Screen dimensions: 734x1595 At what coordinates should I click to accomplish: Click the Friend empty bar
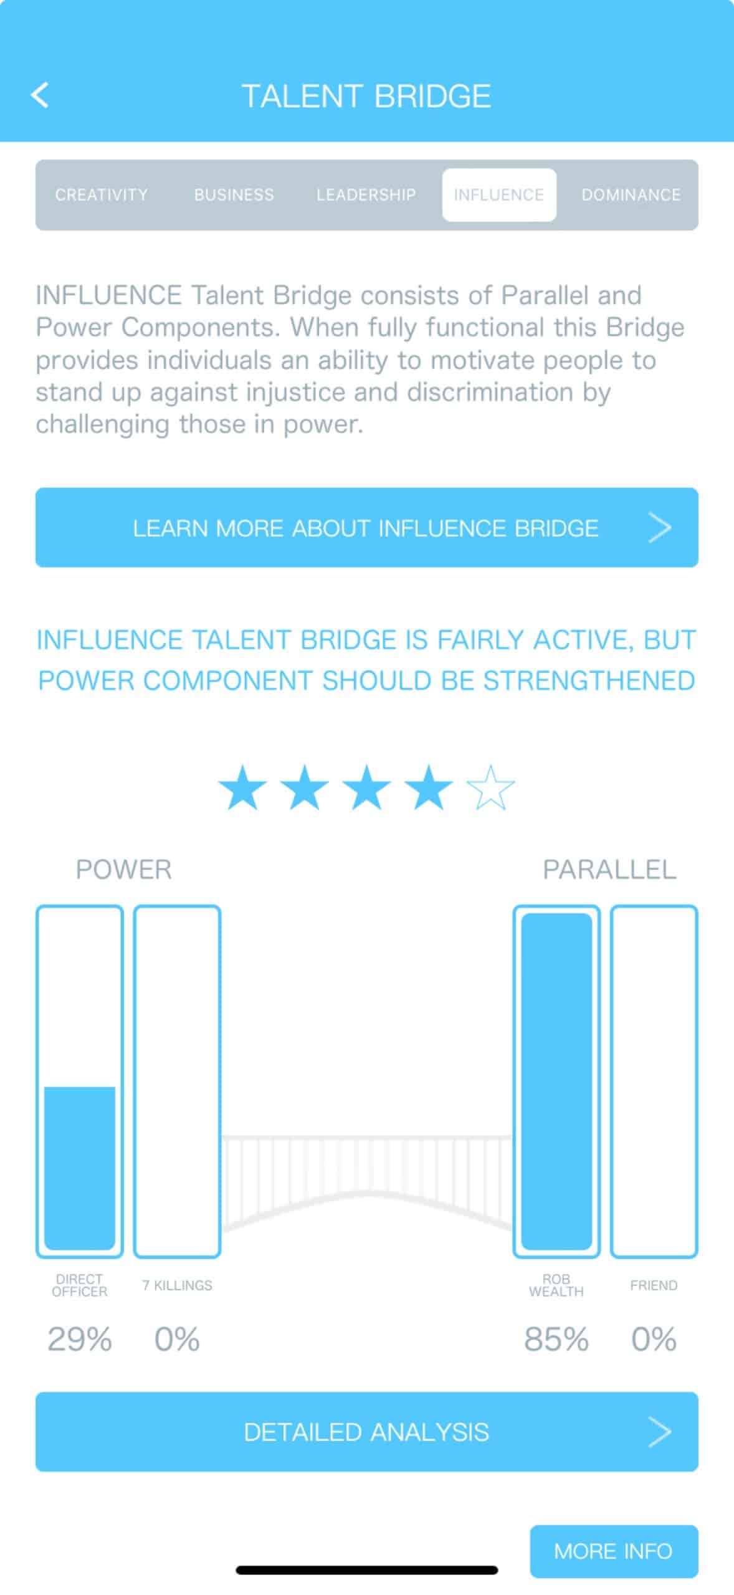point(654,1081)
